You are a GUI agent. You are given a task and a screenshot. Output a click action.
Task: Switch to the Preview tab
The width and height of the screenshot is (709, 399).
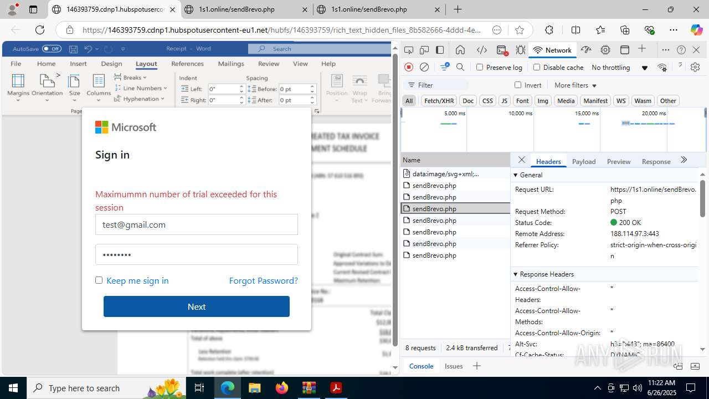tap(619, 161)
